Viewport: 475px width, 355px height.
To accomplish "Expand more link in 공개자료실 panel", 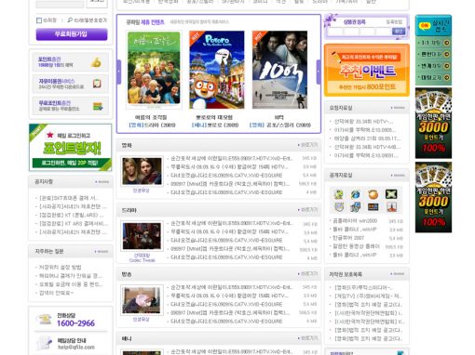I will click(x=398, y=176).
